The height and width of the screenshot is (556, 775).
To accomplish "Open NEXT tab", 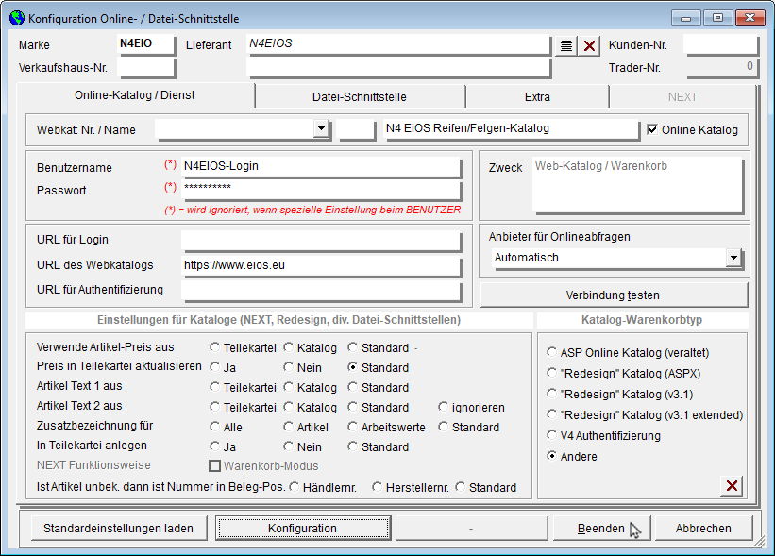I will [682, 97].
